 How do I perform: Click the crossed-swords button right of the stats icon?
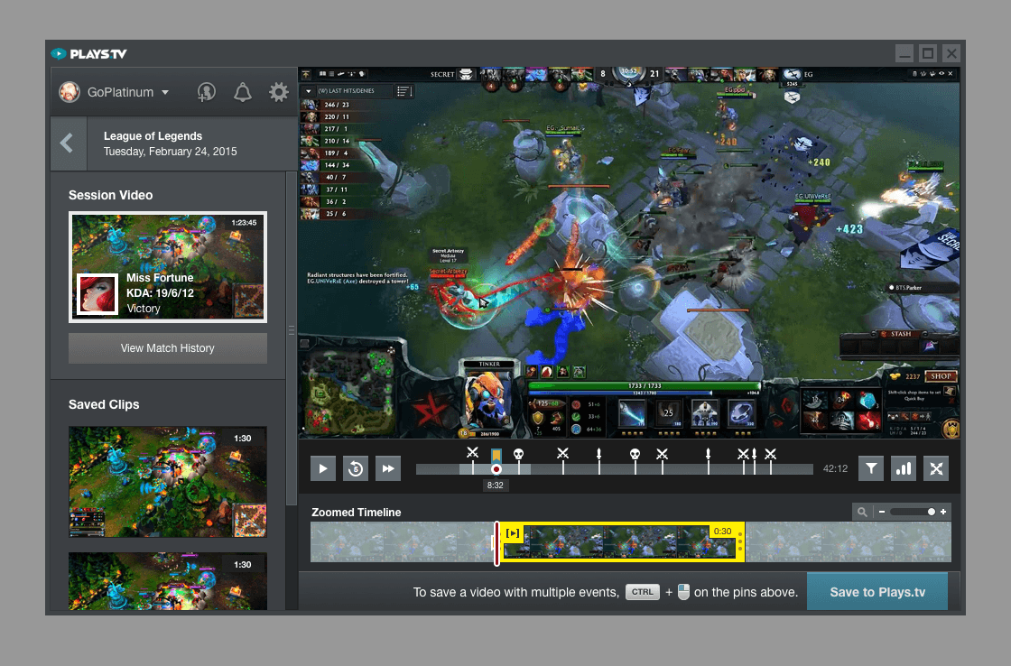click(936, 468)
